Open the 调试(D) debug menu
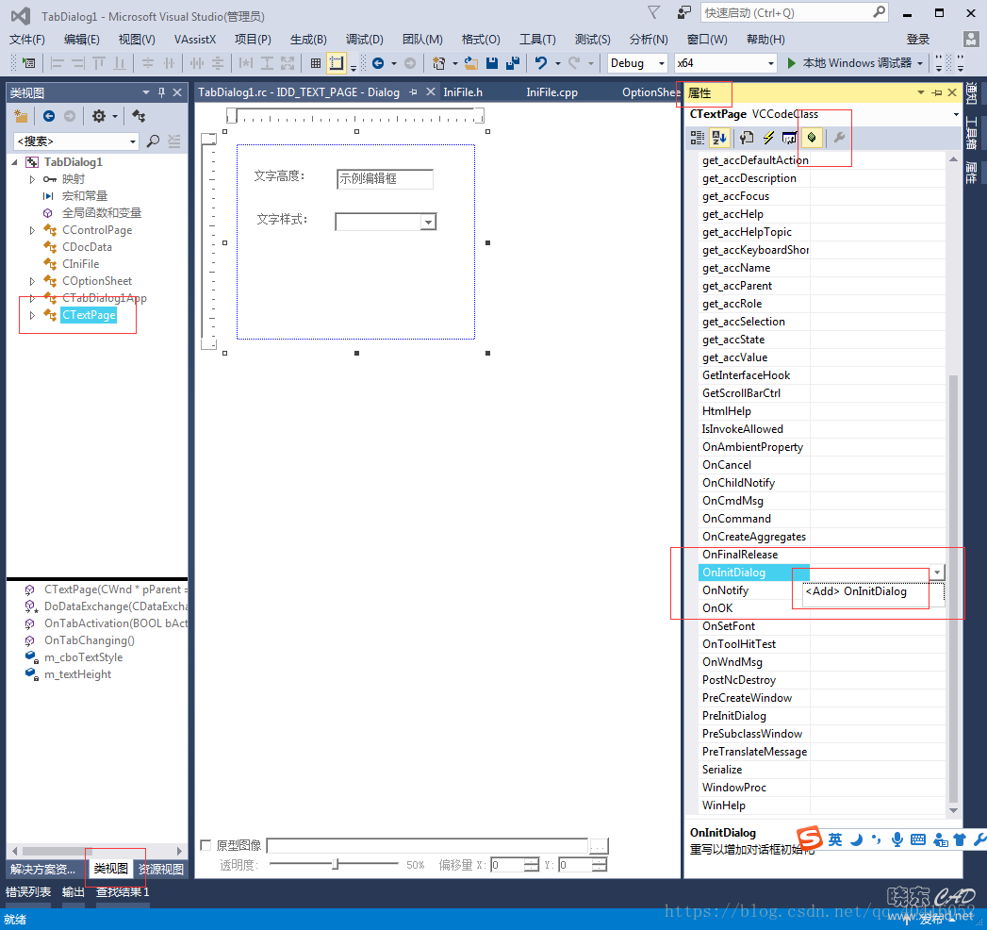The width and height of the screenshot is (987, 930). 365,39
